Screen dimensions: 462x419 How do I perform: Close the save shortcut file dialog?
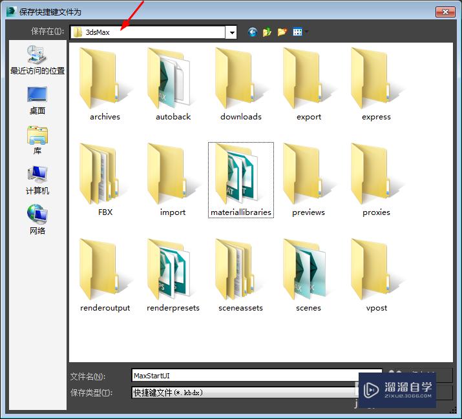click(445, 12)
